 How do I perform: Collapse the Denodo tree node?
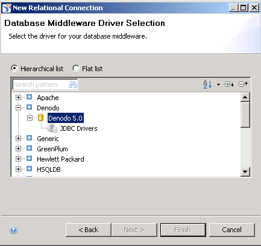(18, 108)
